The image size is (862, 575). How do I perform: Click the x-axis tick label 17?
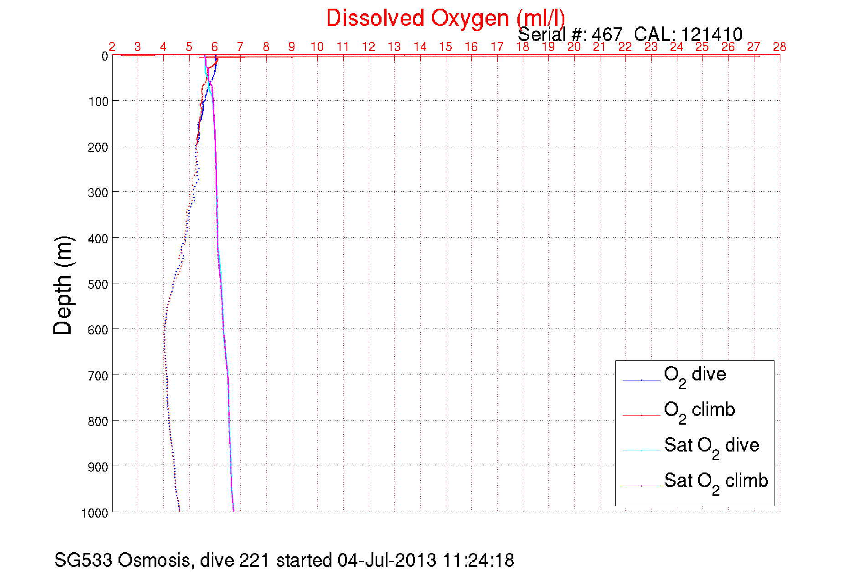tap(497, 46)
